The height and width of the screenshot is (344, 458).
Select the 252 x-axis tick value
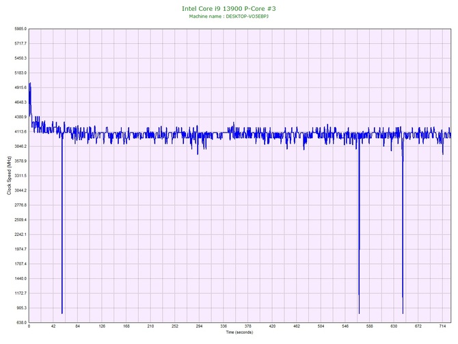[175, 326]
